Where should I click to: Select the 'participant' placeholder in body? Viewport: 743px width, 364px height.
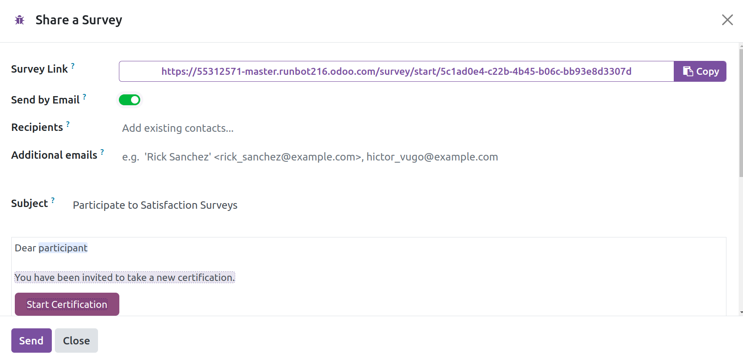(x=63, y=248)
